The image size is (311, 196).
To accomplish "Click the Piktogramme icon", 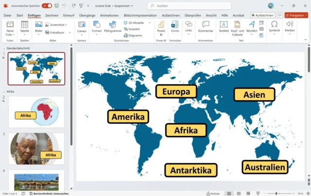I will (x=113, y=27).
